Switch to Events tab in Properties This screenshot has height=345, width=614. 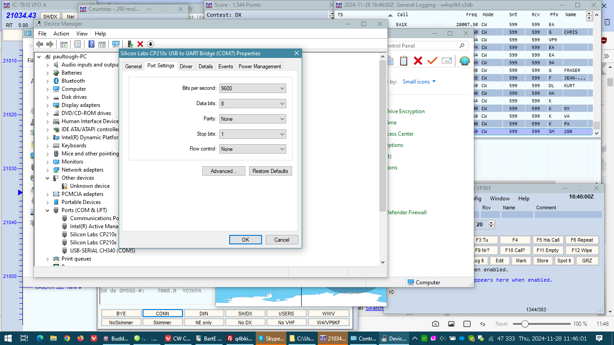click(226, 66)
